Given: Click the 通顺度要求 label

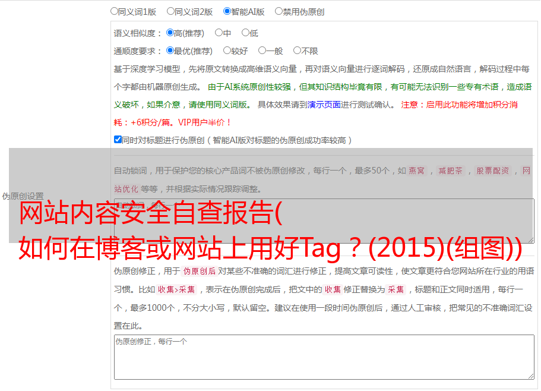Looking at the screenshot, I should click(x=137, y=51).
